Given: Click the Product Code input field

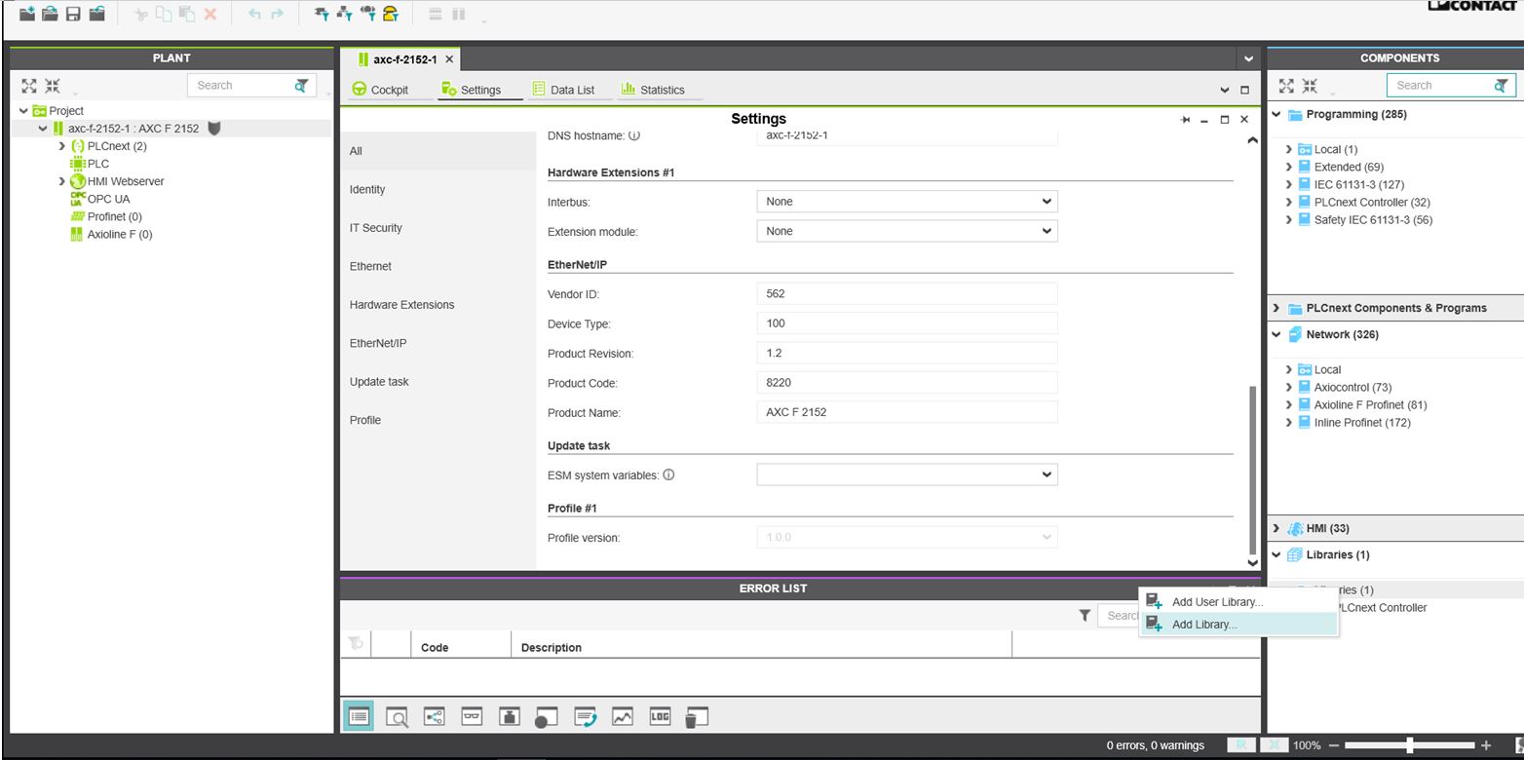Looking at the screenshot, I should (906, 383).
